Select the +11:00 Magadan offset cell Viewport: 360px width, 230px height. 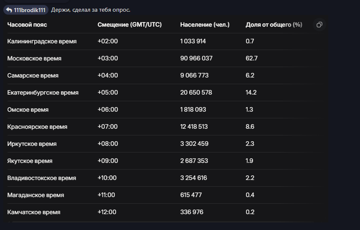[x=106, y=195]
